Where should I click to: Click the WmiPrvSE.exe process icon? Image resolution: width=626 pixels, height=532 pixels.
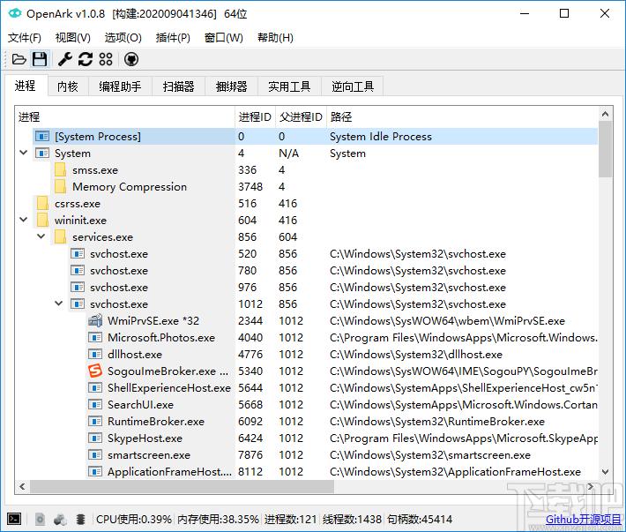pyautogui.click(x=95, y=320)
